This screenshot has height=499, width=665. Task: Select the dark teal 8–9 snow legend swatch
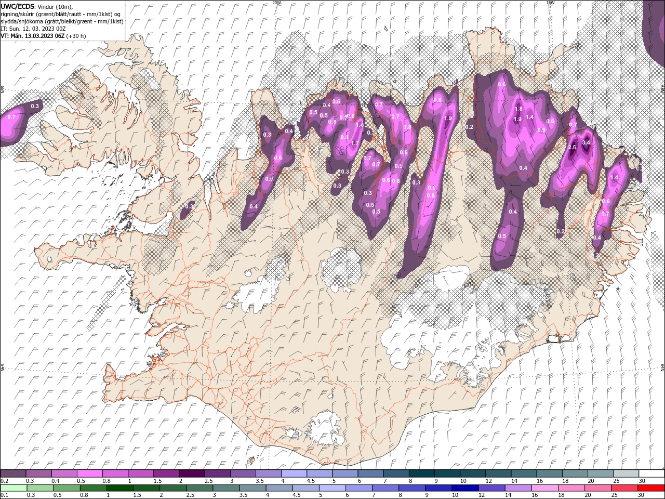point(421,474)
